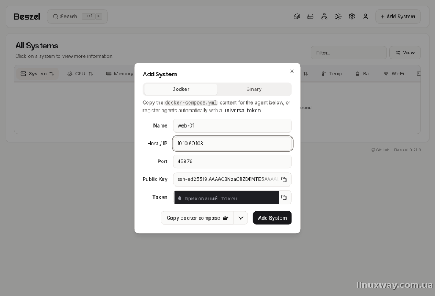The image size is (440, 296).
Task: Open the disk drive icon in header
Action: click(x=310, y=17)
